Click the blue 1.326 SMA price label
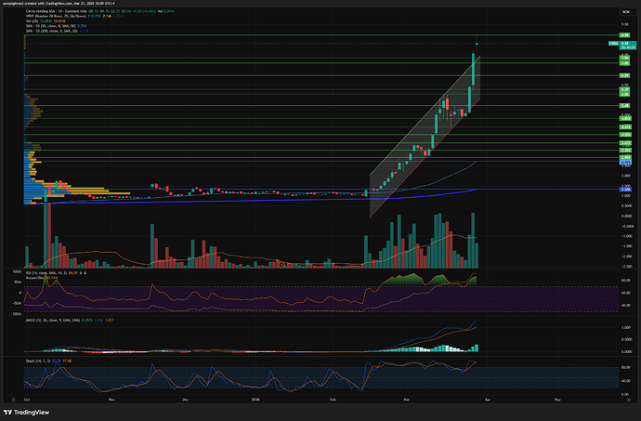 (625, 190)
